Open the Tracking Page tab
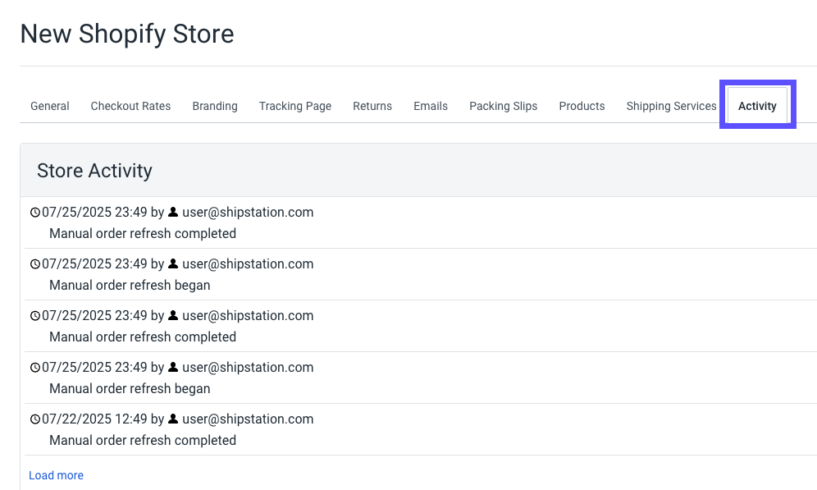The image size is (817, 490). click(x=295, y=106)
